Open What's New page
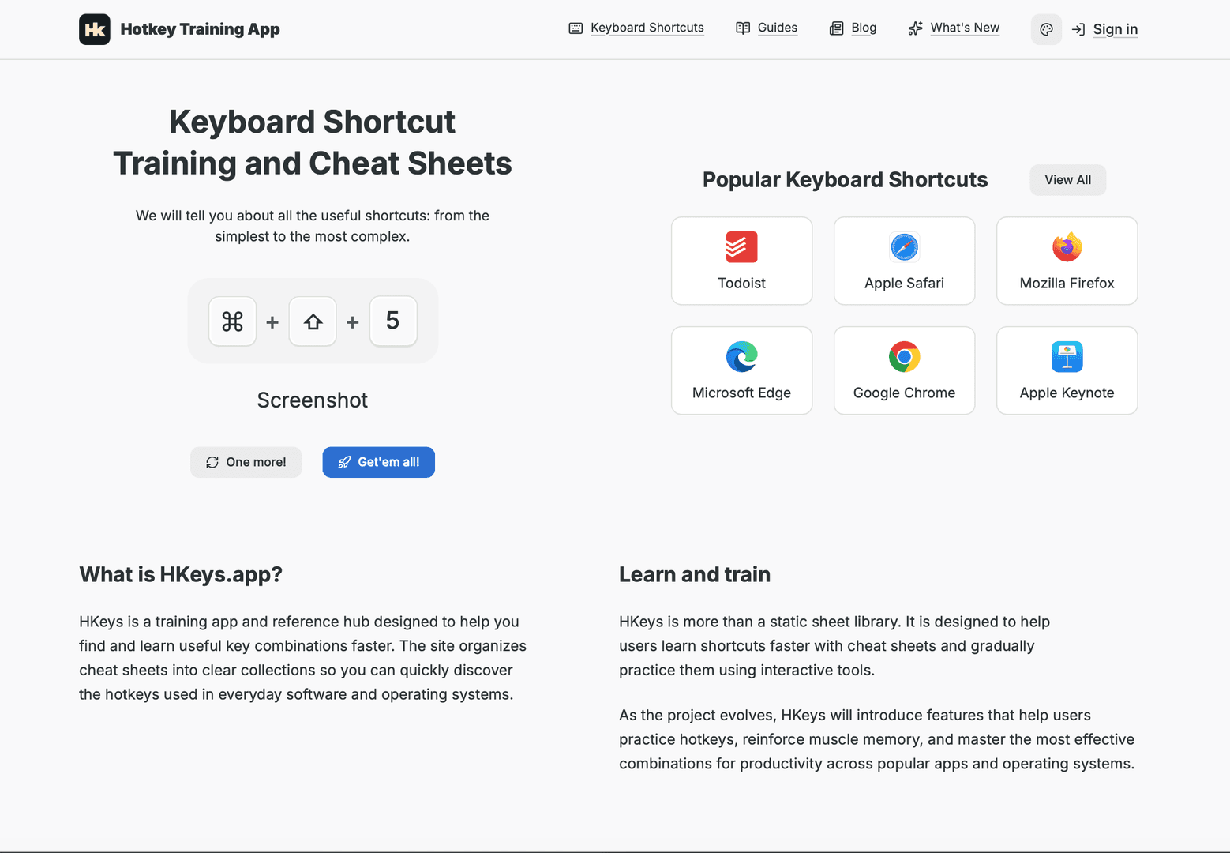Image resolution: width=1230 pixels, height=853 pixels. point(954,28)
